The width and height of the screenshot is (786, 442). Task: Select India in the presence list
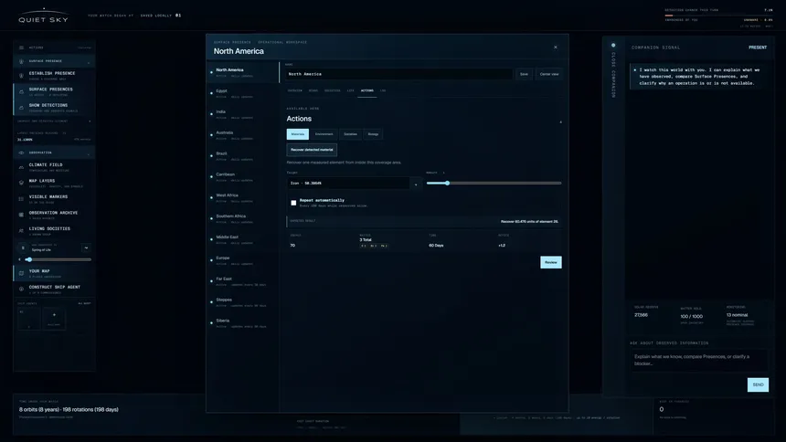coord(242,115)
